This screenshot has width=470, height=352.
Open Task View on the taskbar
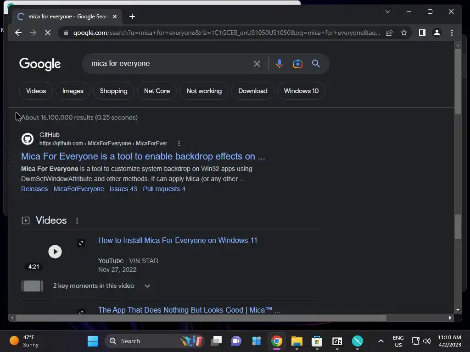[216, 341]
